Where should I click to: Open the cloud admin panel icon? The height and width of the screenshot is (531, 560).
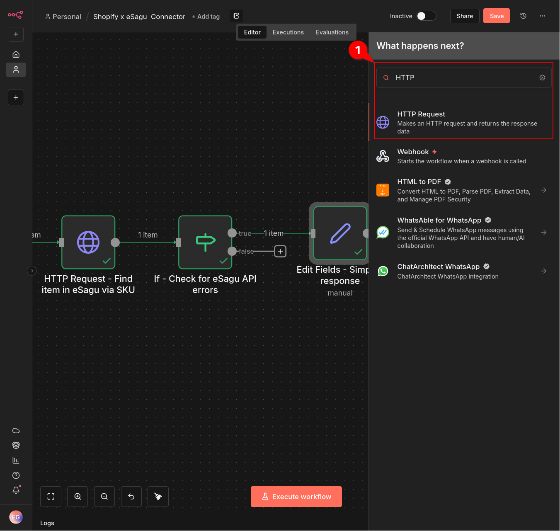point(16,431)
